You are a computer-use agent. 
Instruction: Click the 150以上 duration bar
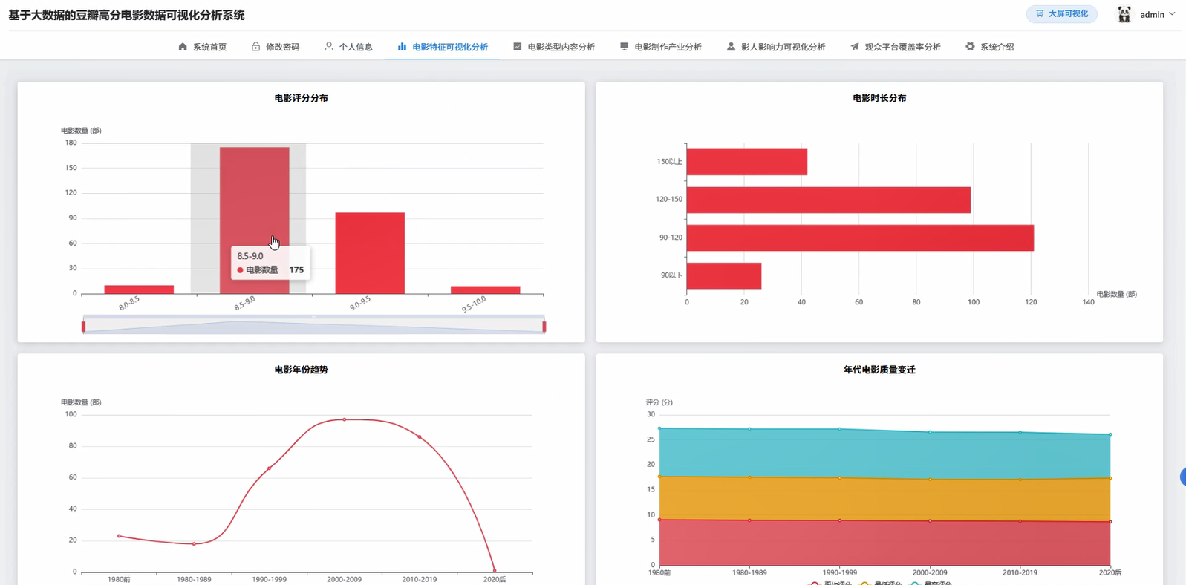747,162
